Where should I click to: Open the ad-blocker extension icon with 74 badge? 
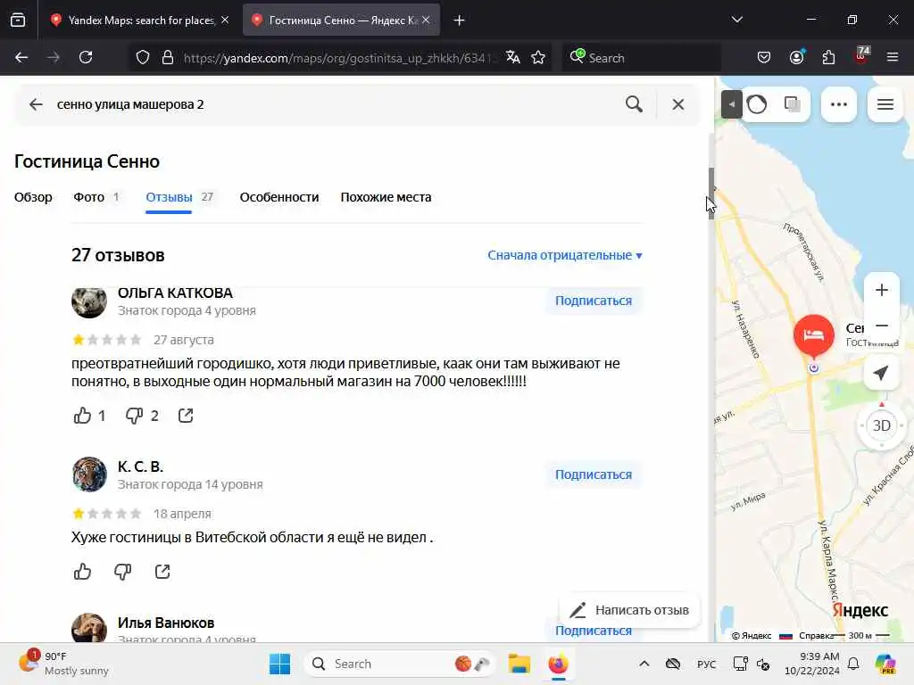[x=861, y=56]
